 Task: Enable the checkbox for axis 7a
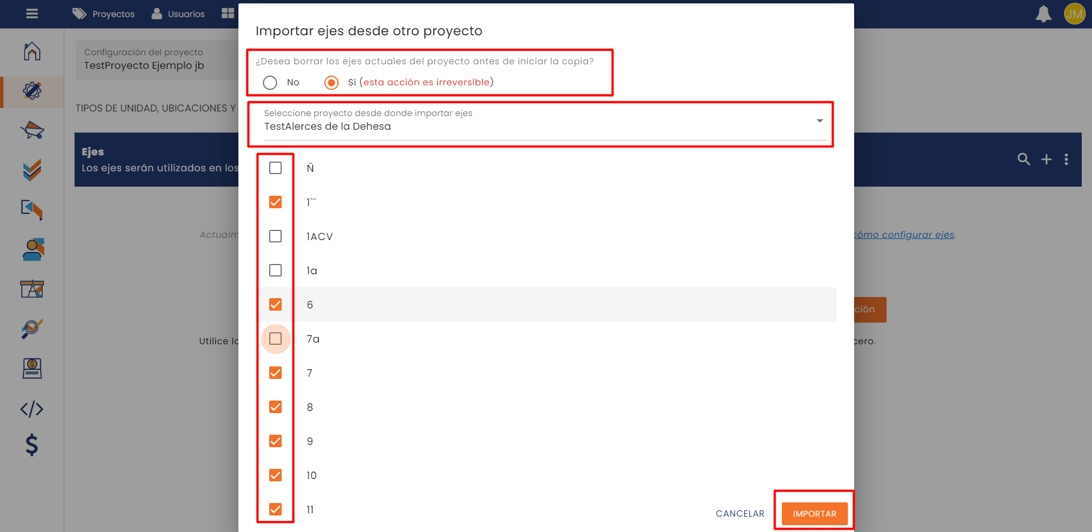point(275,339)
